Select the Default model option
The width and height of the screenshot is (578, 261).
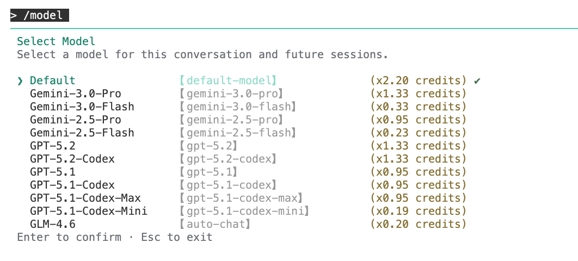53,81
